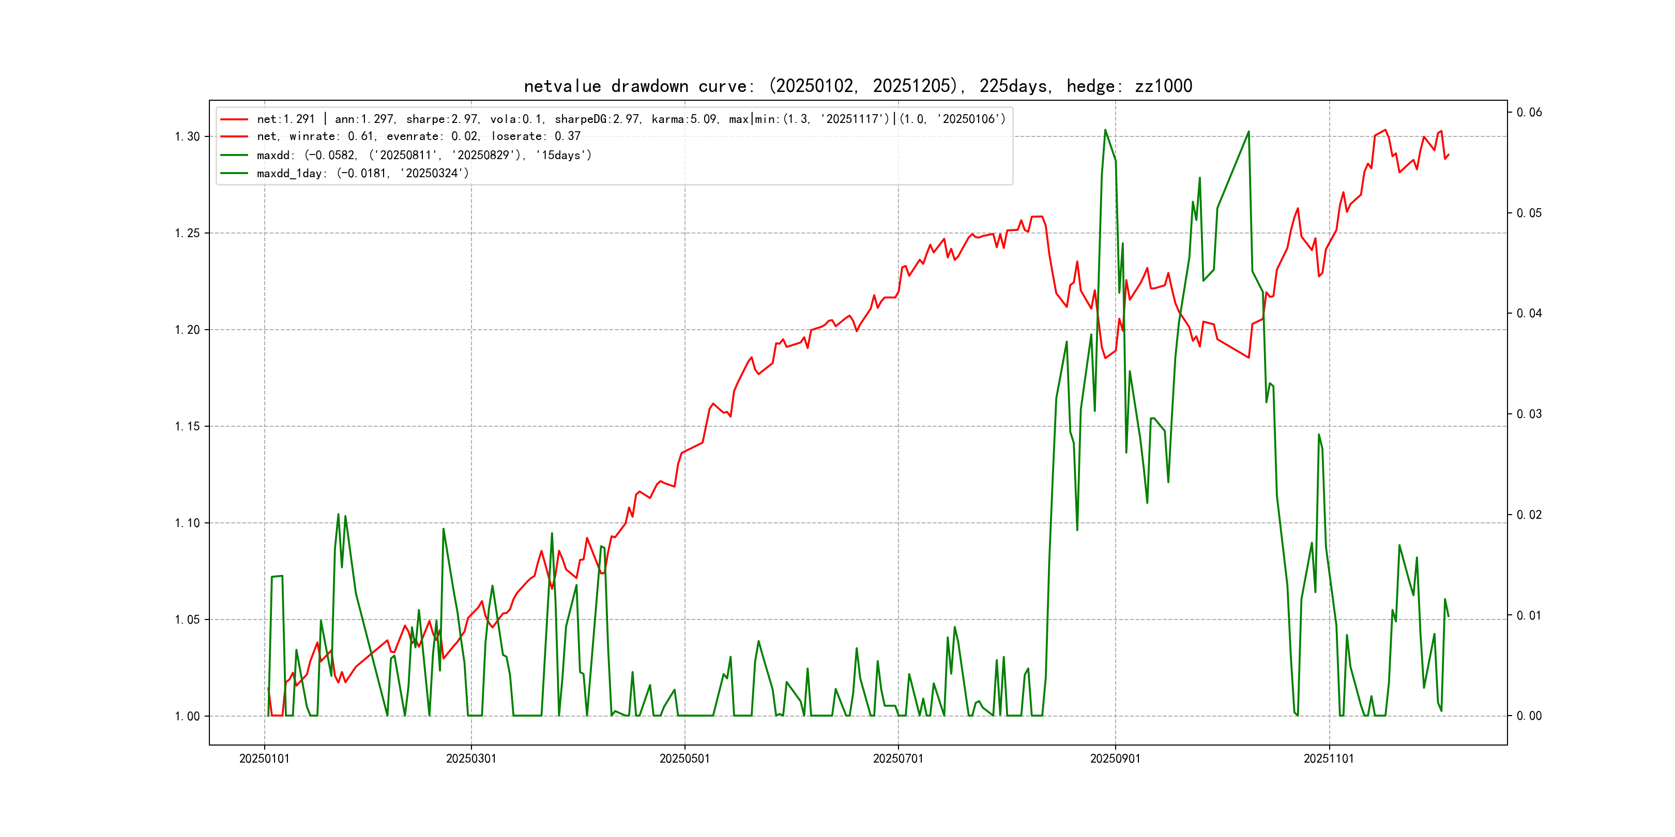Click the red swatch beside winrate legend entry
Screen dimensions: 1675x837
point(234,136)
